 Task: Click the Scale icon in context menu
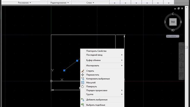point(83,83)
